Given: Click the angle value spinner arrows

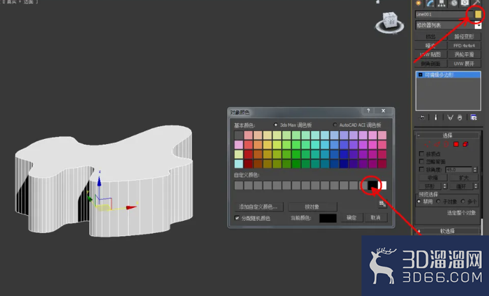Looking at the screenshot, I should [x=475, y=170].
